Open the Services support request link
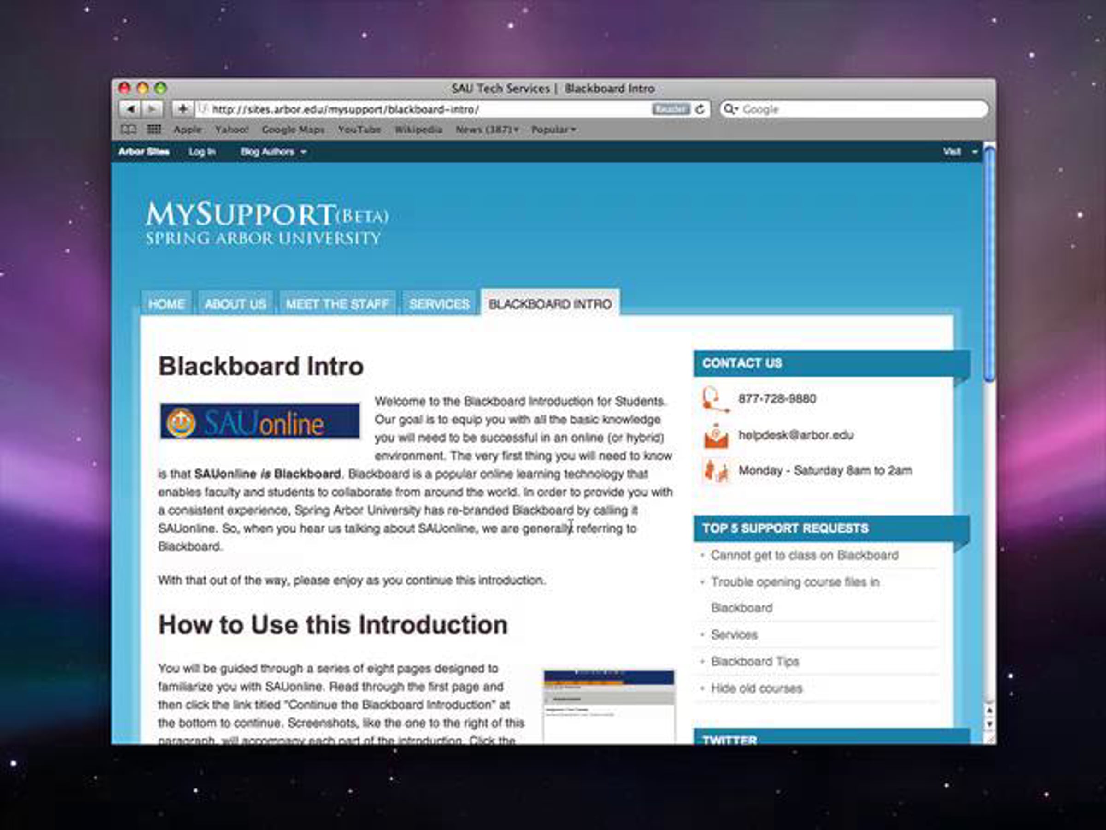1106x830 pixels. click(734, 635)
